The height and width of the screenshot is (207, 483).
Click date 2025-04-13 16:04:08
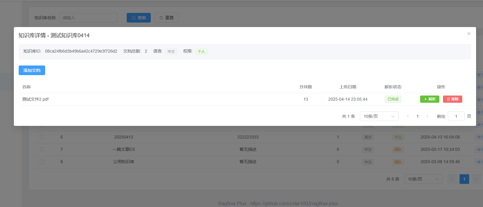pyautogui.click(x=440, y=137)
